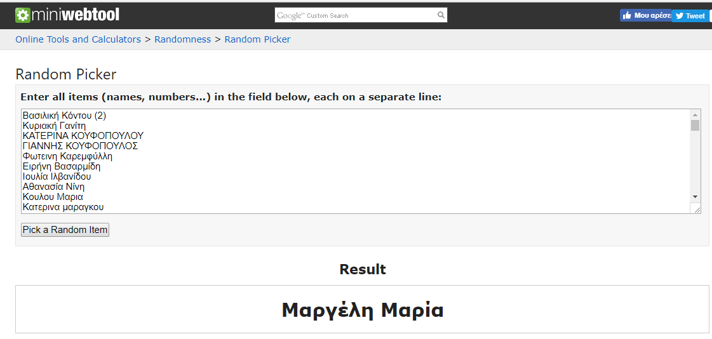Click the search magnifier icon
Image resolution: width=712 pixels, height=339 pixels.
coord(441,15)
